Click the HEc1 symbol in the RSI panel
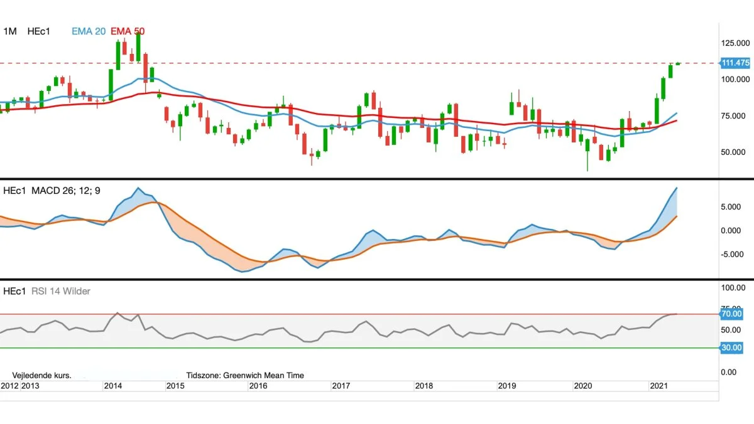Viewport: 754px width, 424px height. pos(14,291)
